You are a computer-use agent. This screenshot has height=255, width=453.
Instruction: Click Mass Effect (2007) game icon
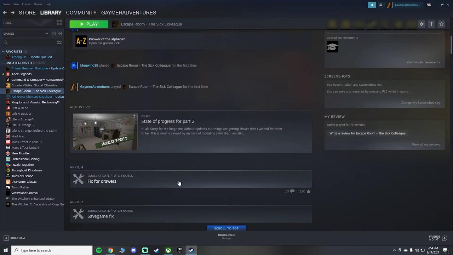pos(8,148)
